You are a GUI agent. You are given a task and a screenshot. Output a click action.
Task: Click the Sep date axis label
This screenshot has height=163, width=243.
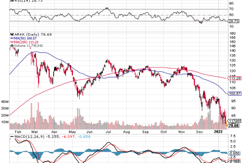145,132
